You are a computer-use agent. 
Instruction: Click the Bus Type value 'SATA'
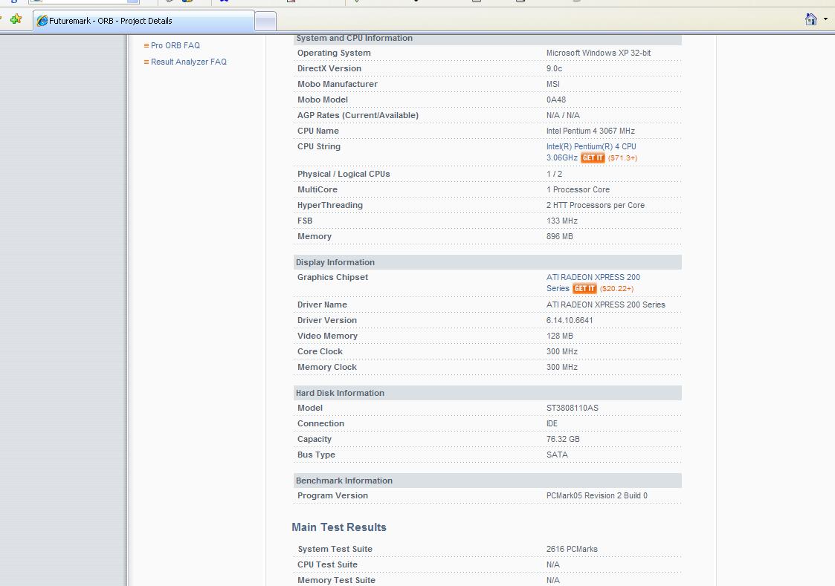point(557,455)
